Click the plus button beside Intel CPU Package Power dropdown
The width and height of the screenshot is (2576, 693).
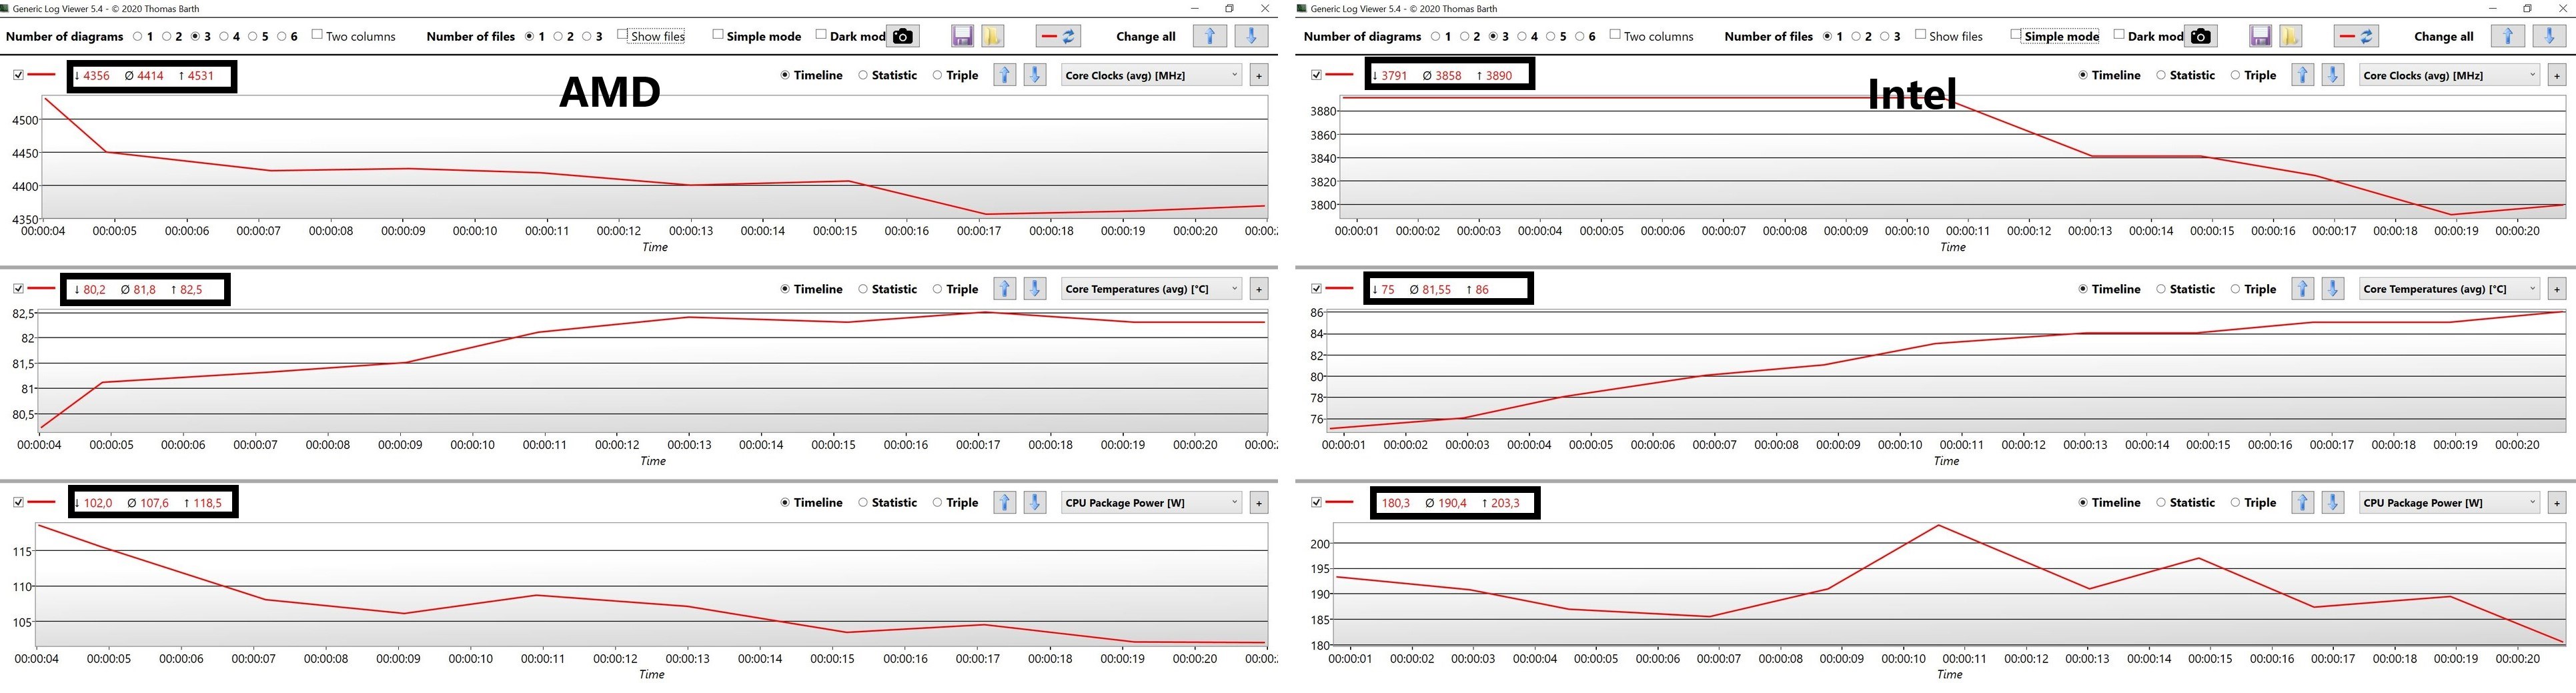(x=2557, y=502)
